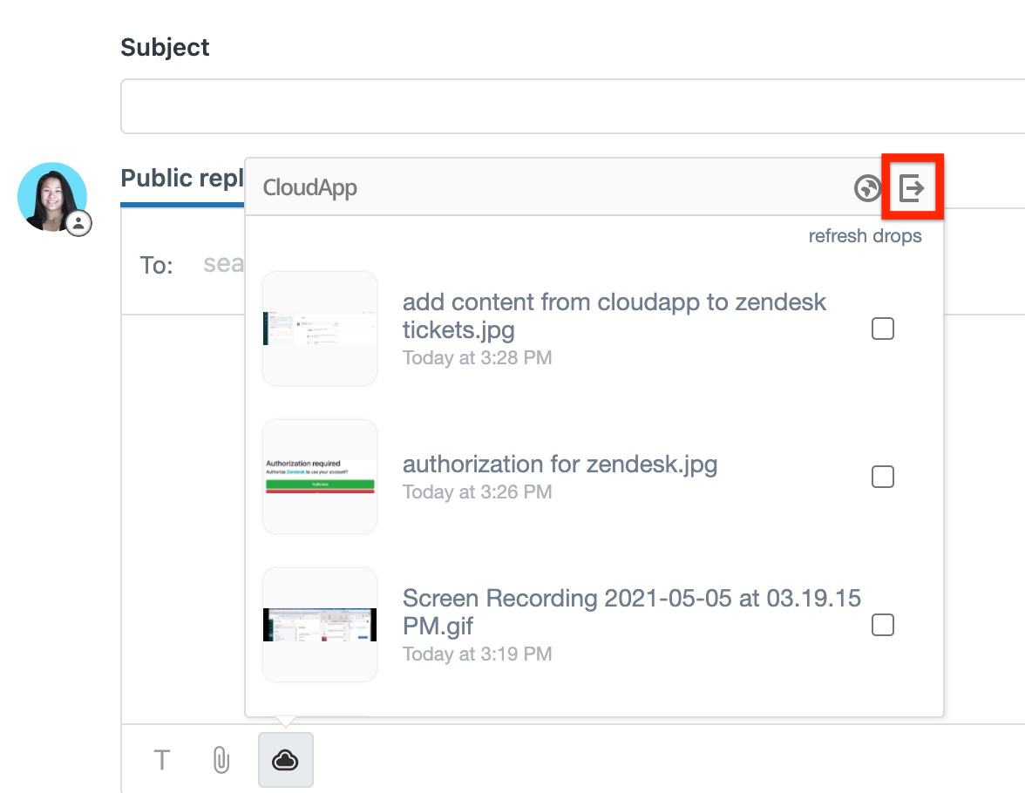Image resolution: width=1025 pixels, height=793 pixels.
Task: Open the Screen Recording gif thumbnail
Action: click(x=320, y=624)
